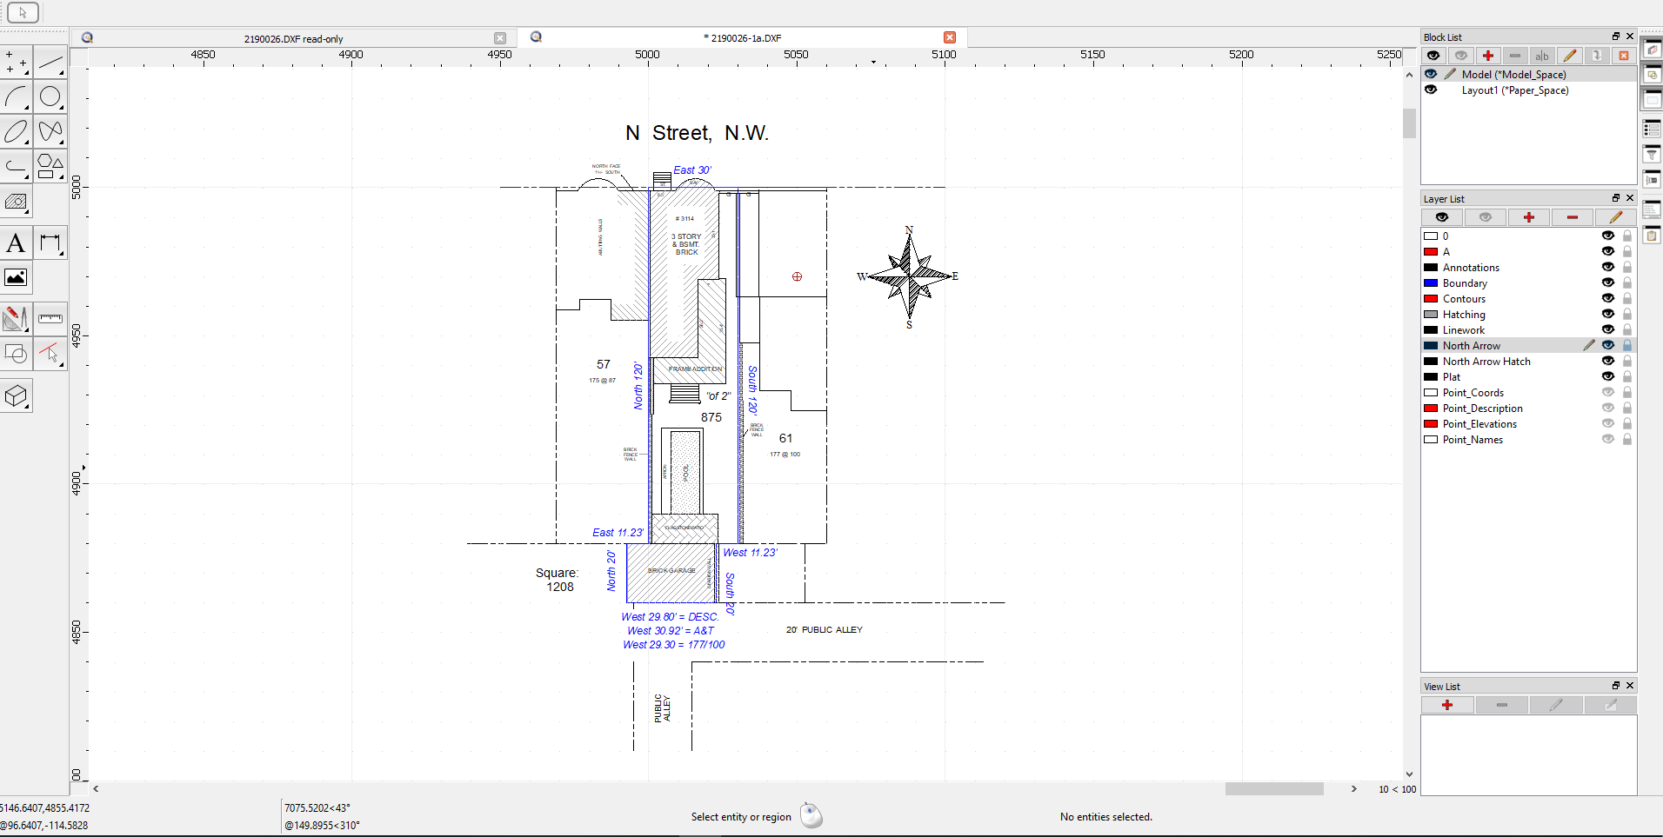Expand the Dimension tools menu
This screenshot has width=1663, height=837.
click(x=50, y=243)
